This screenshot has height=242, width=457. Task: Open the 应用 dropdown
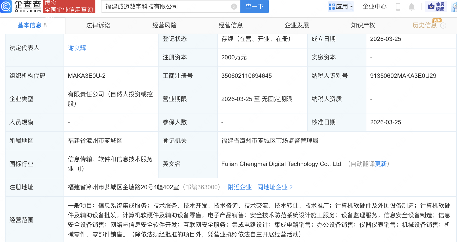(341, 7)
